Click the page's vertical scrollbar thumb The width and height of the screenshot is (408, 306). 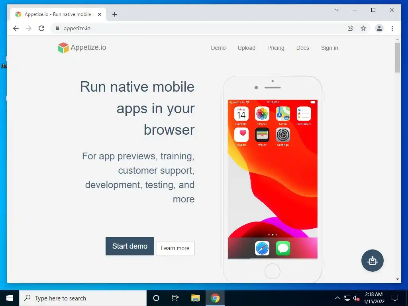(397, 57)
